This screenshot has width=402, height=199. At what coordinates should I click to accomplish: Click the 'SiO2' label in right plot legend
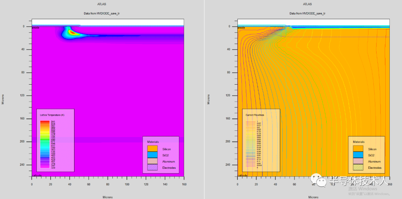[371, 155]
